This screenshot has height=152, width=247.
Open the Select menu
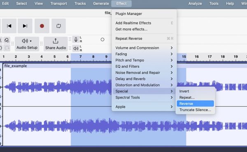pos(21,3)
